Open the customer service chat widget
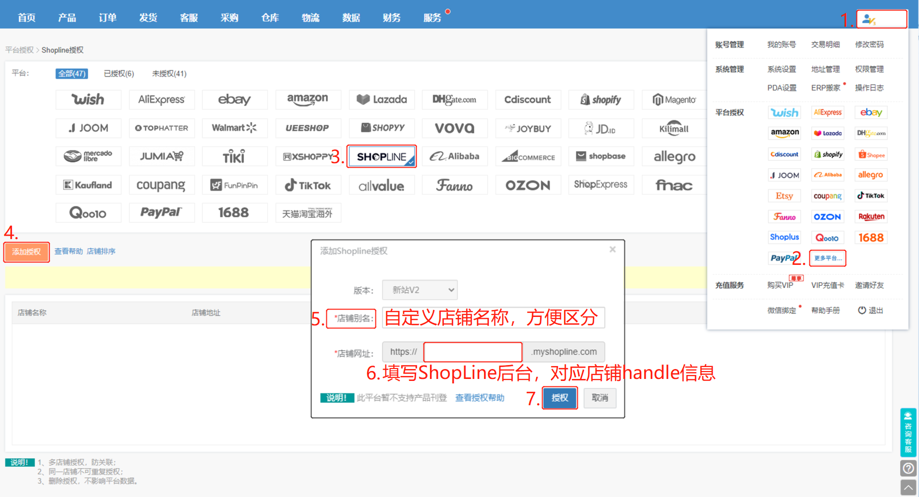This screenshot has width=919, height=497. (908, 432)
